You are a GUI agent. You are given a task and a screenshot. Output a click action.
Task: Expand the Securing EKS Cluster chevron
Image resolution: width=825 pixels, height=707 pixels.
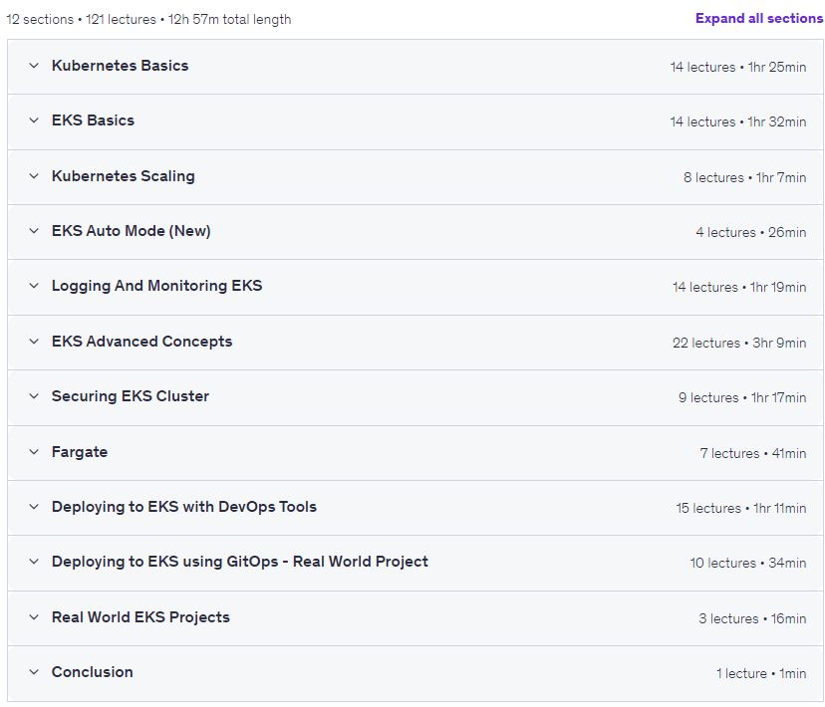click(x=34, y=396)
